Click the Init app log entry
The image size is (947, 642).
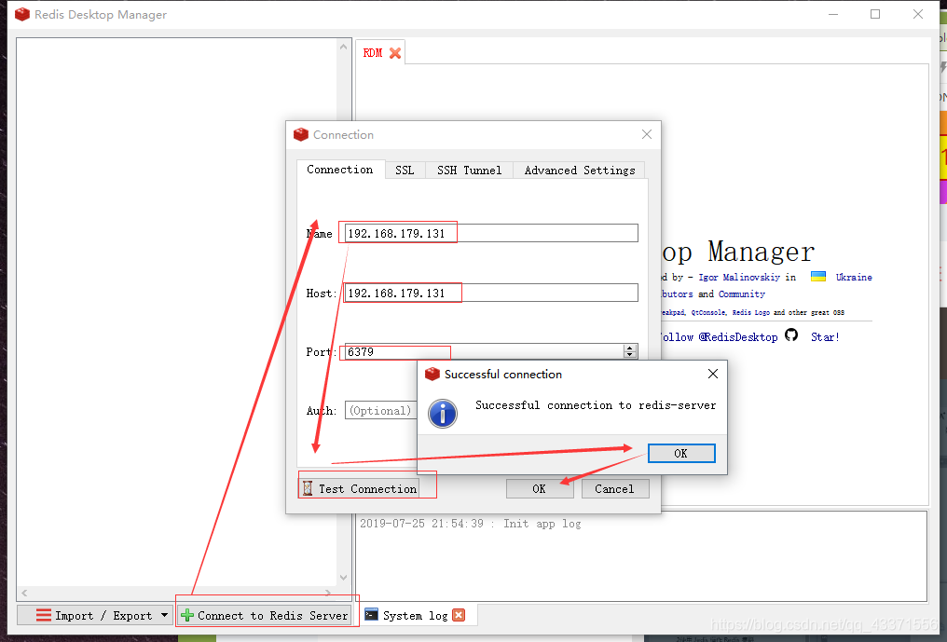click(x=471, y=524)
